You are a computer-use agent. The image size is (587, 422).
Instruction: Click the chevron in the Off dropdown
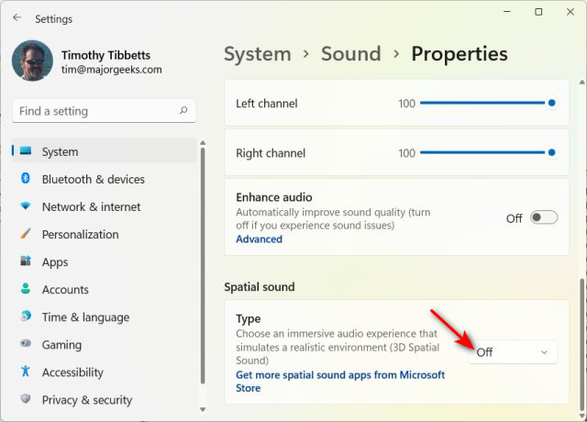[x=544, y=352]
